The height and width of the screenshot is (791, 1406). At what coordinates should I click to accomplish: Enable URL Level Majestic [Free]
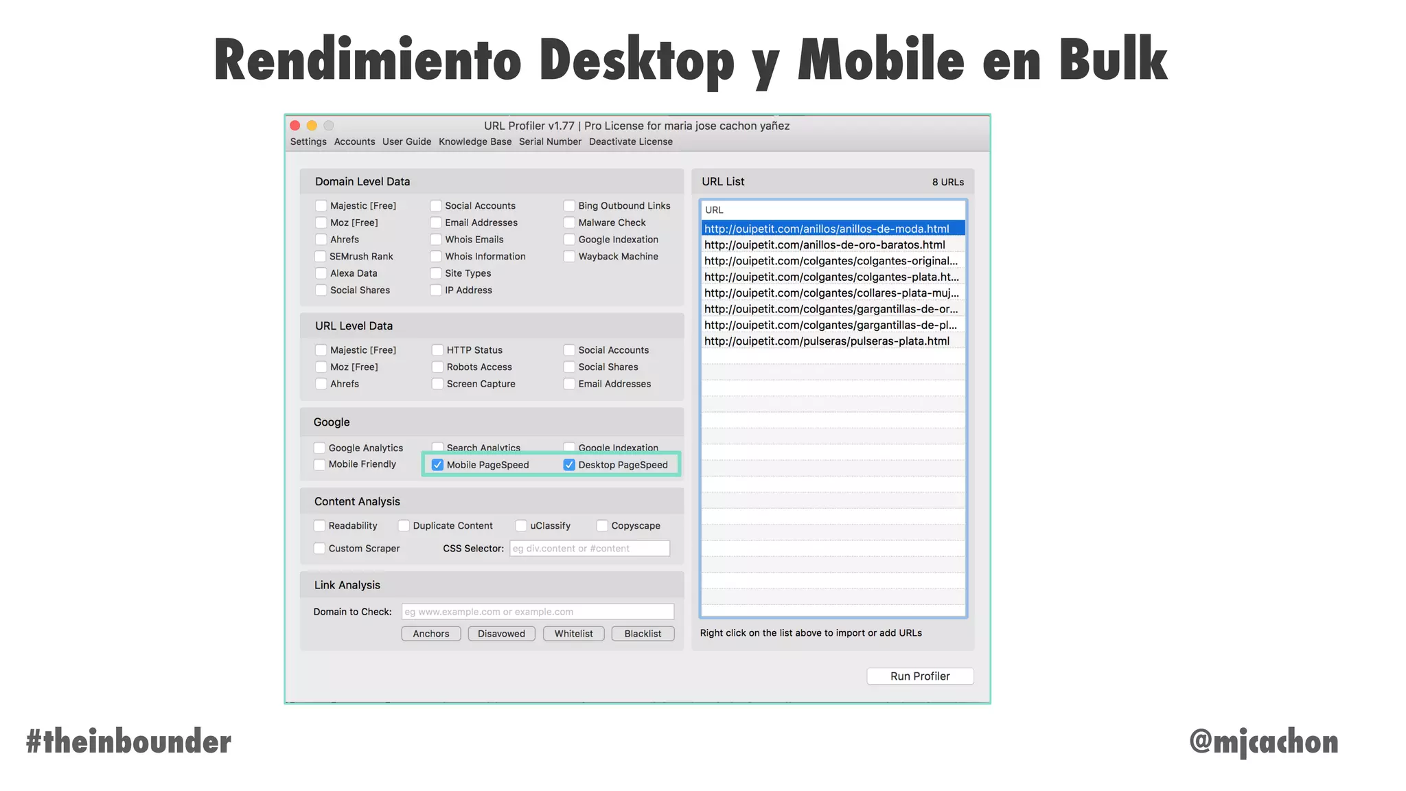[321, 349]
